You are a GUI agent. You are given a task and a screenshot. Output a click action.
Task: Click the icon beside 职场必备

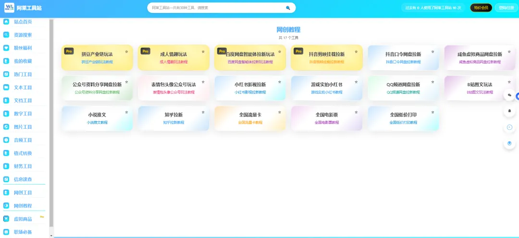click(x=6, y=232)
